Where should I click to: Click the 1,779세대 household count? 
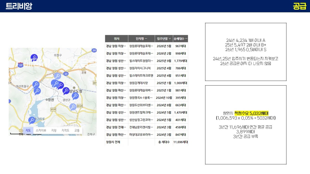(x=181, y=61)
